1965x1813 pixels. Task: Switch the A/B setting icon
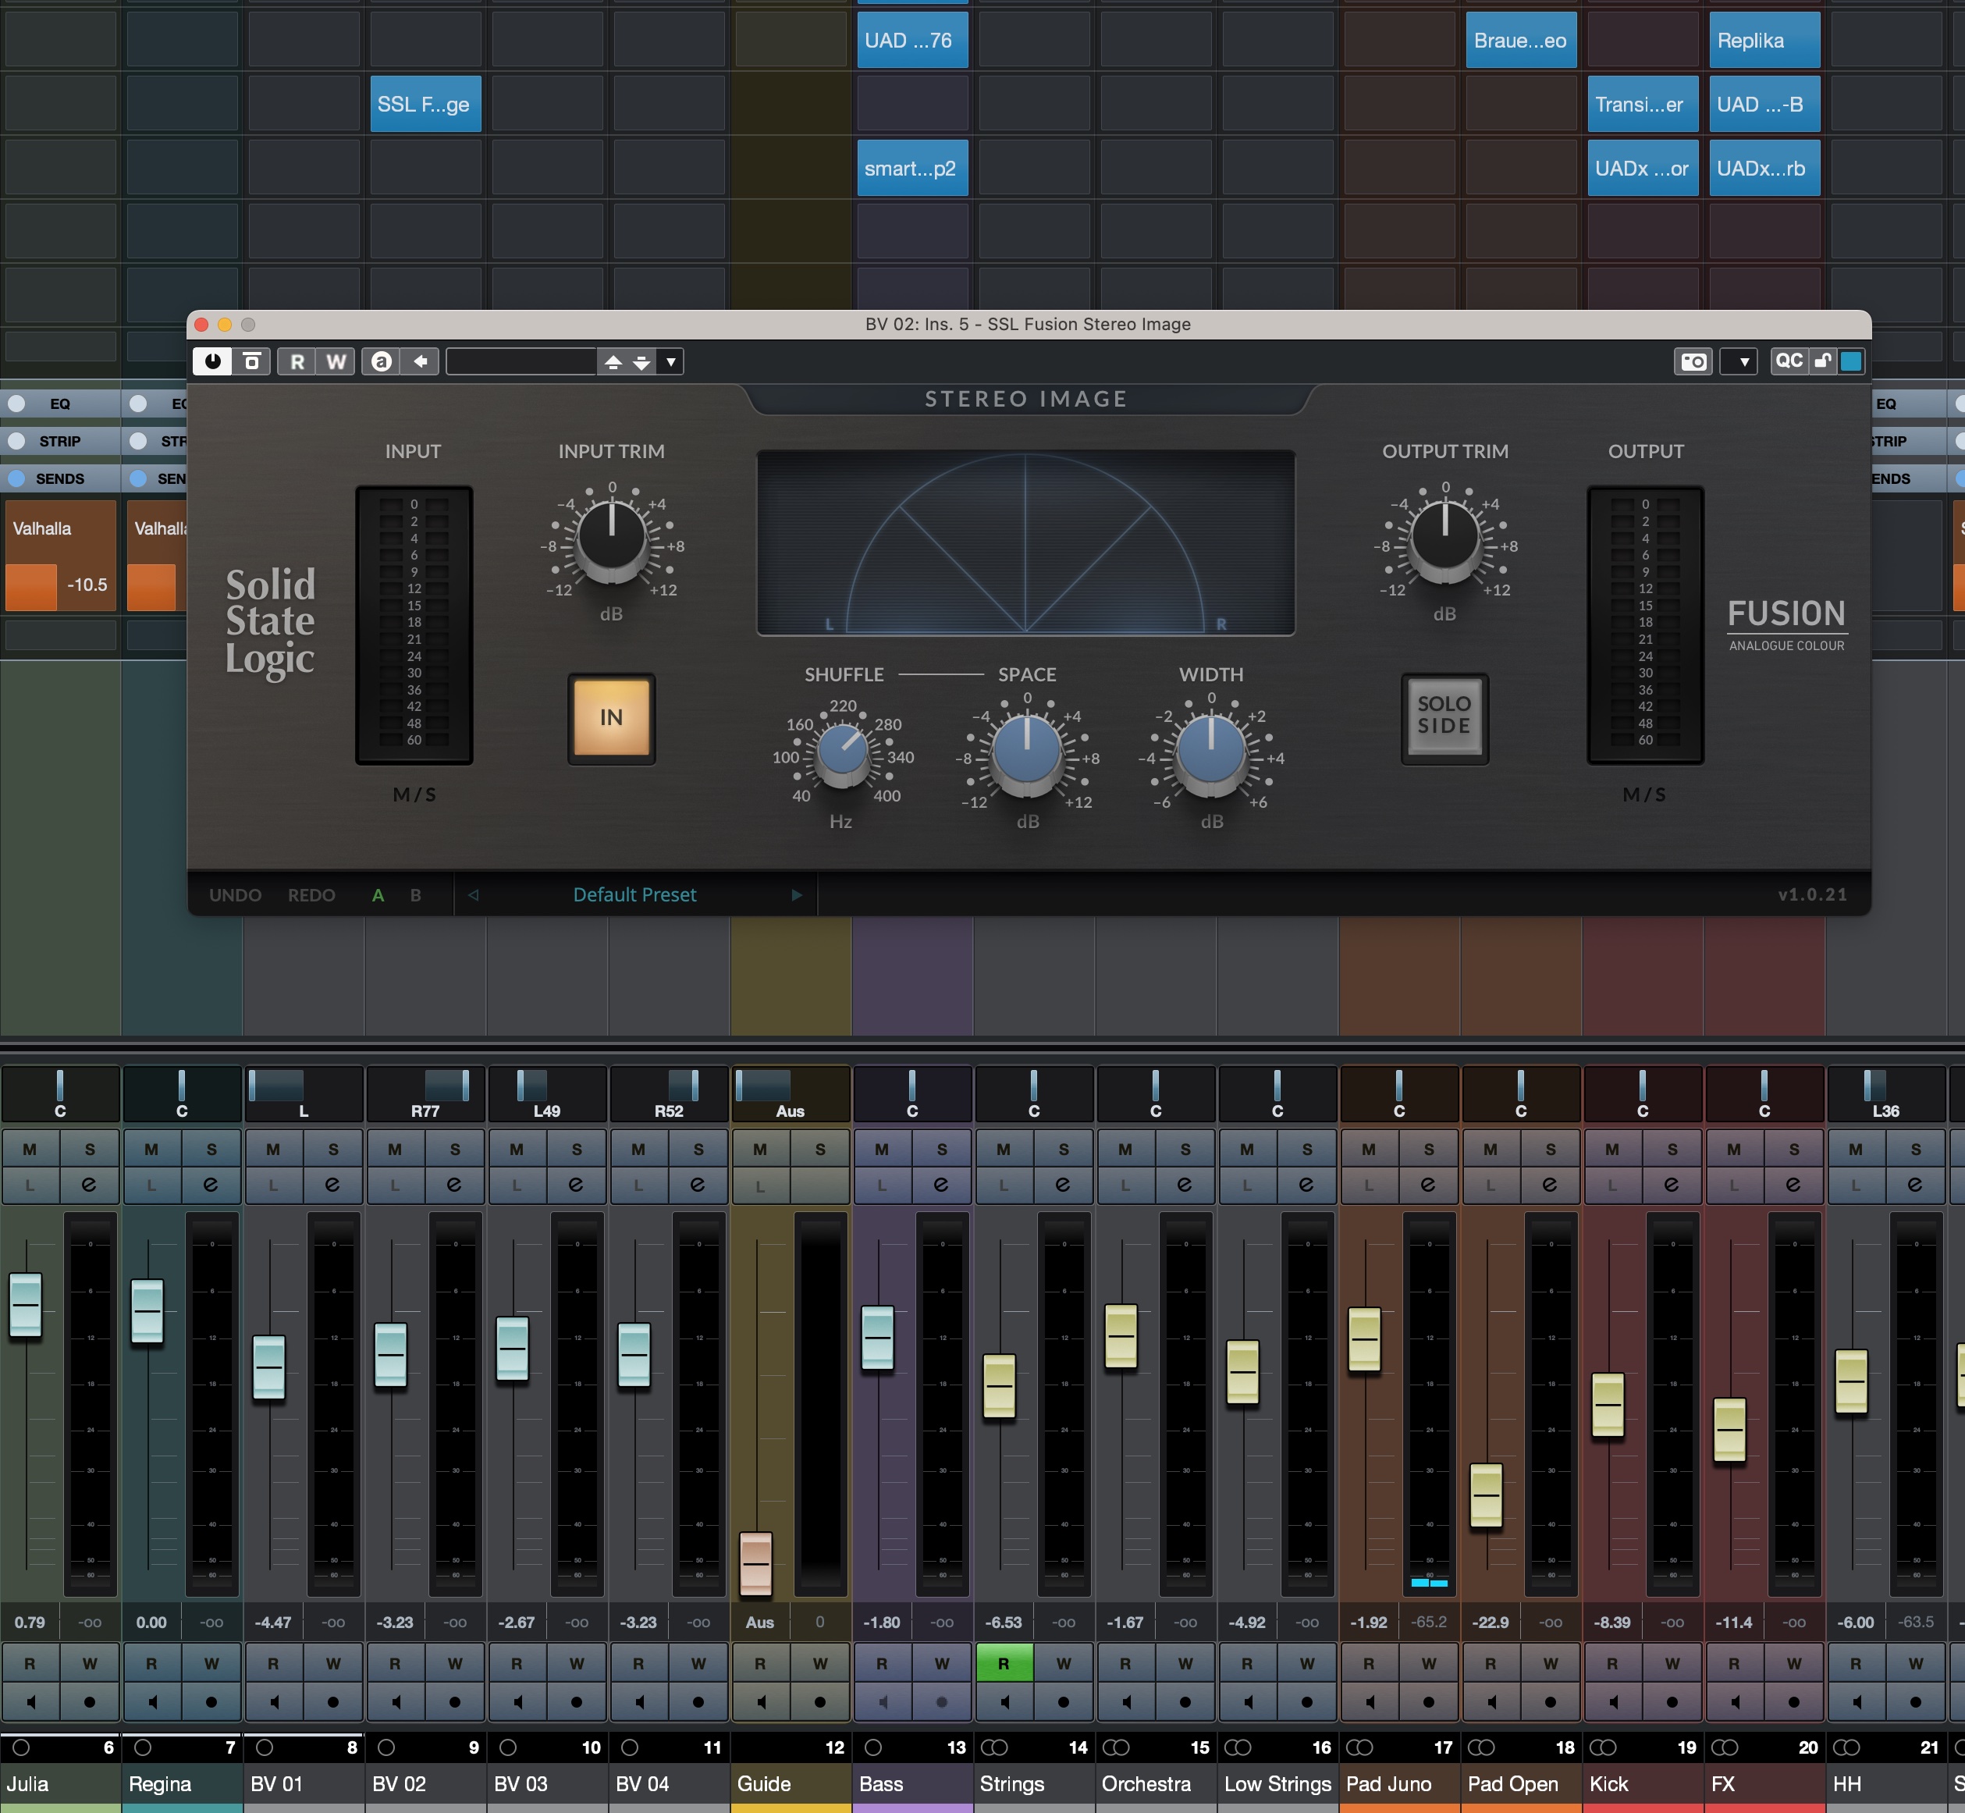point(382,362)
